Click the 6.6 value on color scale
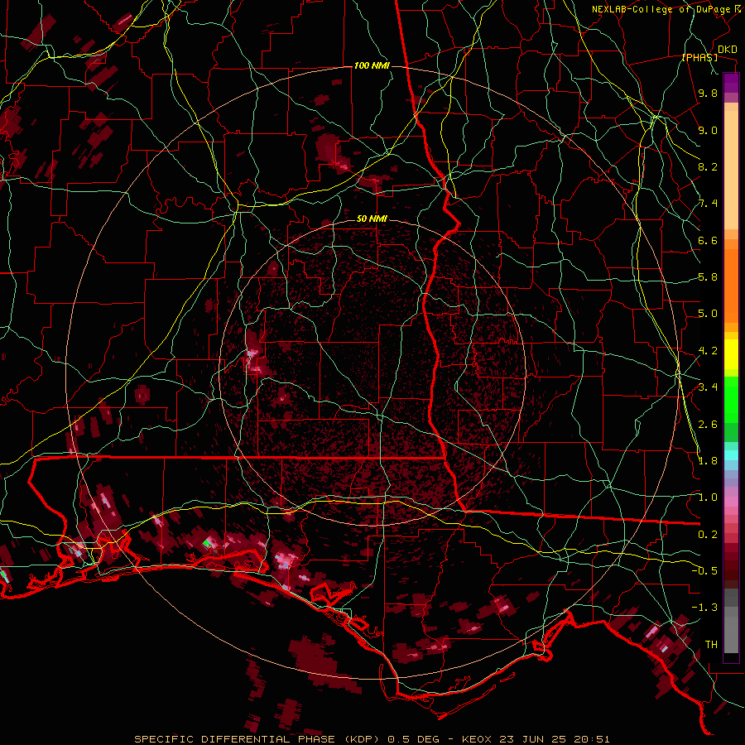 tap(708, 240)
